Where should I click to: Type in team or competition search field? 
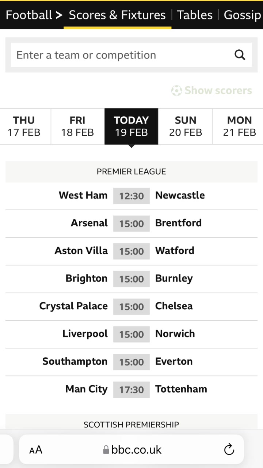(121, 55)
